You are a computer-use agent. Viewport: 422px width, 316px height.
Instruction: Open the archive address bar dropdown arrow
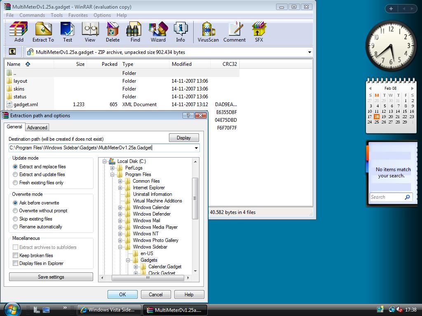[309, 52]
